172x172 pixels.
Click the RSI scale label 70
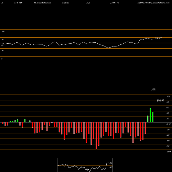(2, 40)
